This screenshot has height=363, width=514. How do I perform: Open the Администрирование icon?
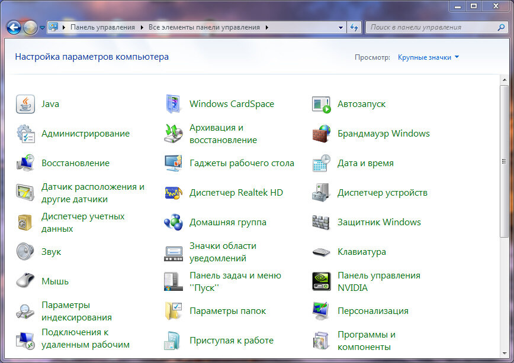pos(25,134)
